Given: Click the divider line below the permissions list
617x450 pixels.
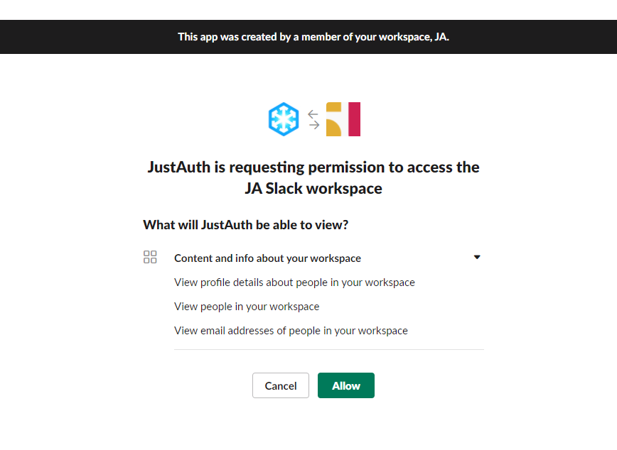Looking at the screenshot, I should point(329,349).
